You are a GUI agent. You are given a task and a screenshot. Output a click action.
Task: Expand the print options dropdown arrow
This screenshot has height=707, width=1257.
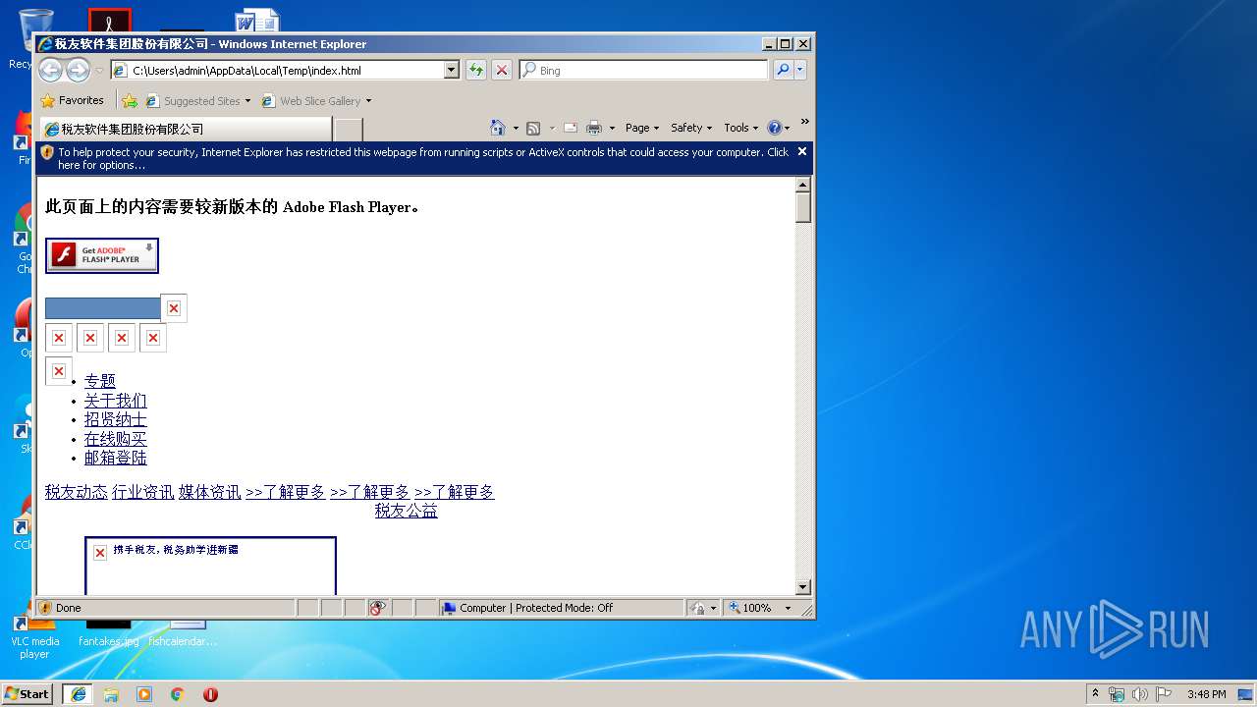click(612, 128)
